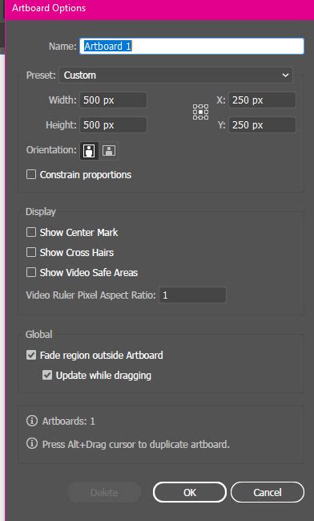
Task: Click the info icon beside Artboards count
Action: 32,421
